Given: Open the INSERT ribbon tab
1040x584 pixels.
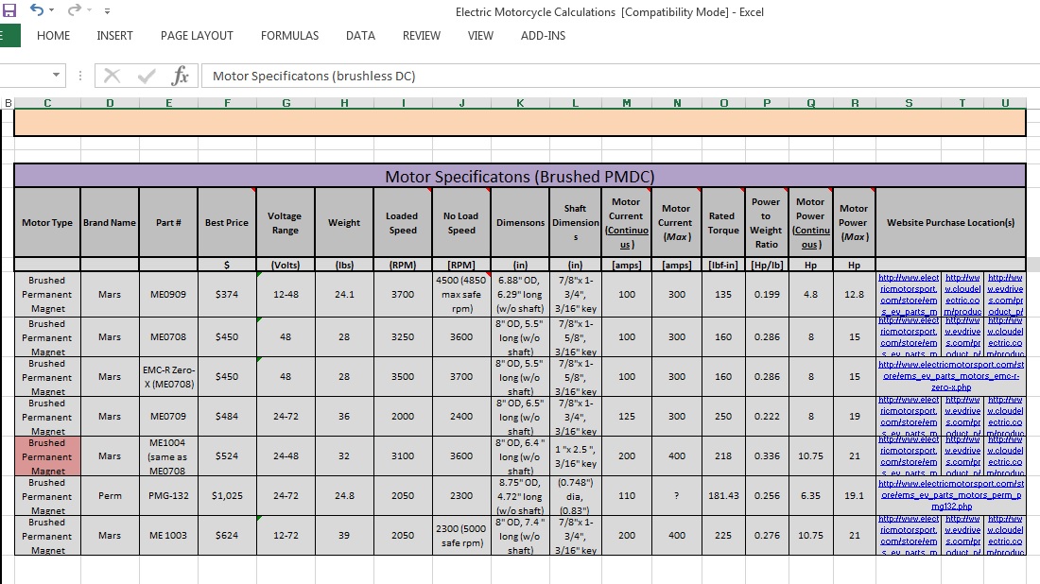Looking at the screenshot, I should (114, 36).
